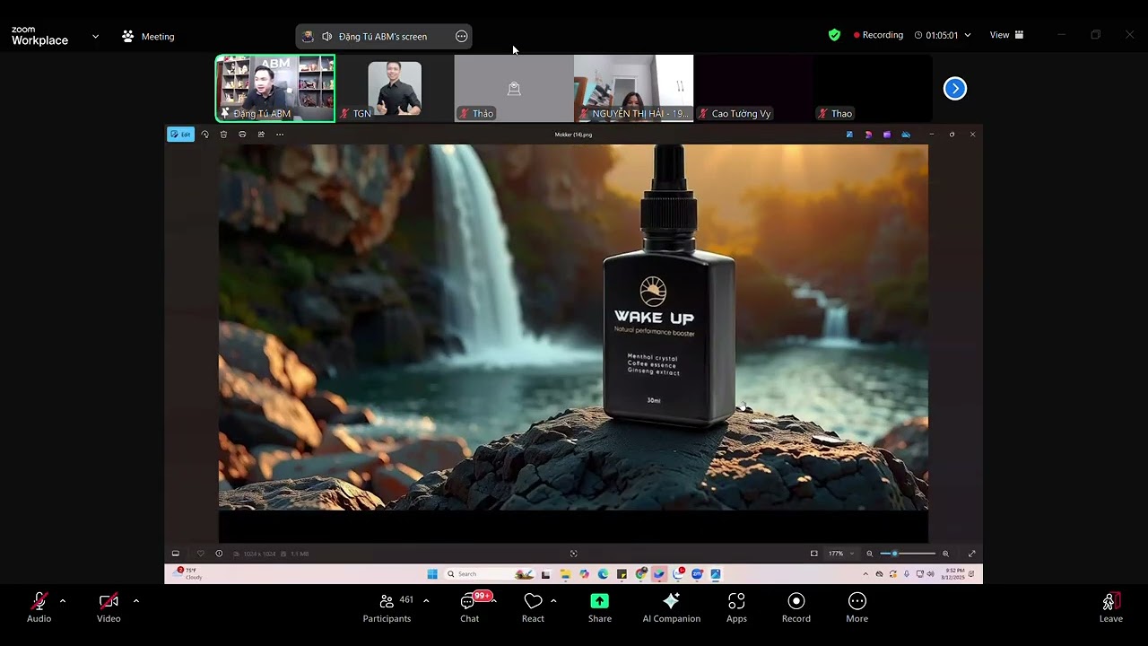Image resolution: width=1148 pixels, height=646 pixels.
Task: Open the 177% zoom level dropdown
Action: 841,554
